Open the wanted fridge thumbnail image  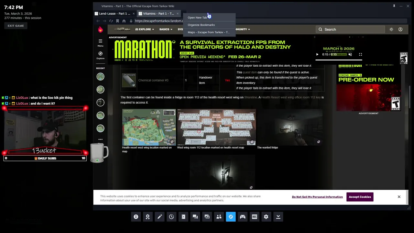[289, 127]
